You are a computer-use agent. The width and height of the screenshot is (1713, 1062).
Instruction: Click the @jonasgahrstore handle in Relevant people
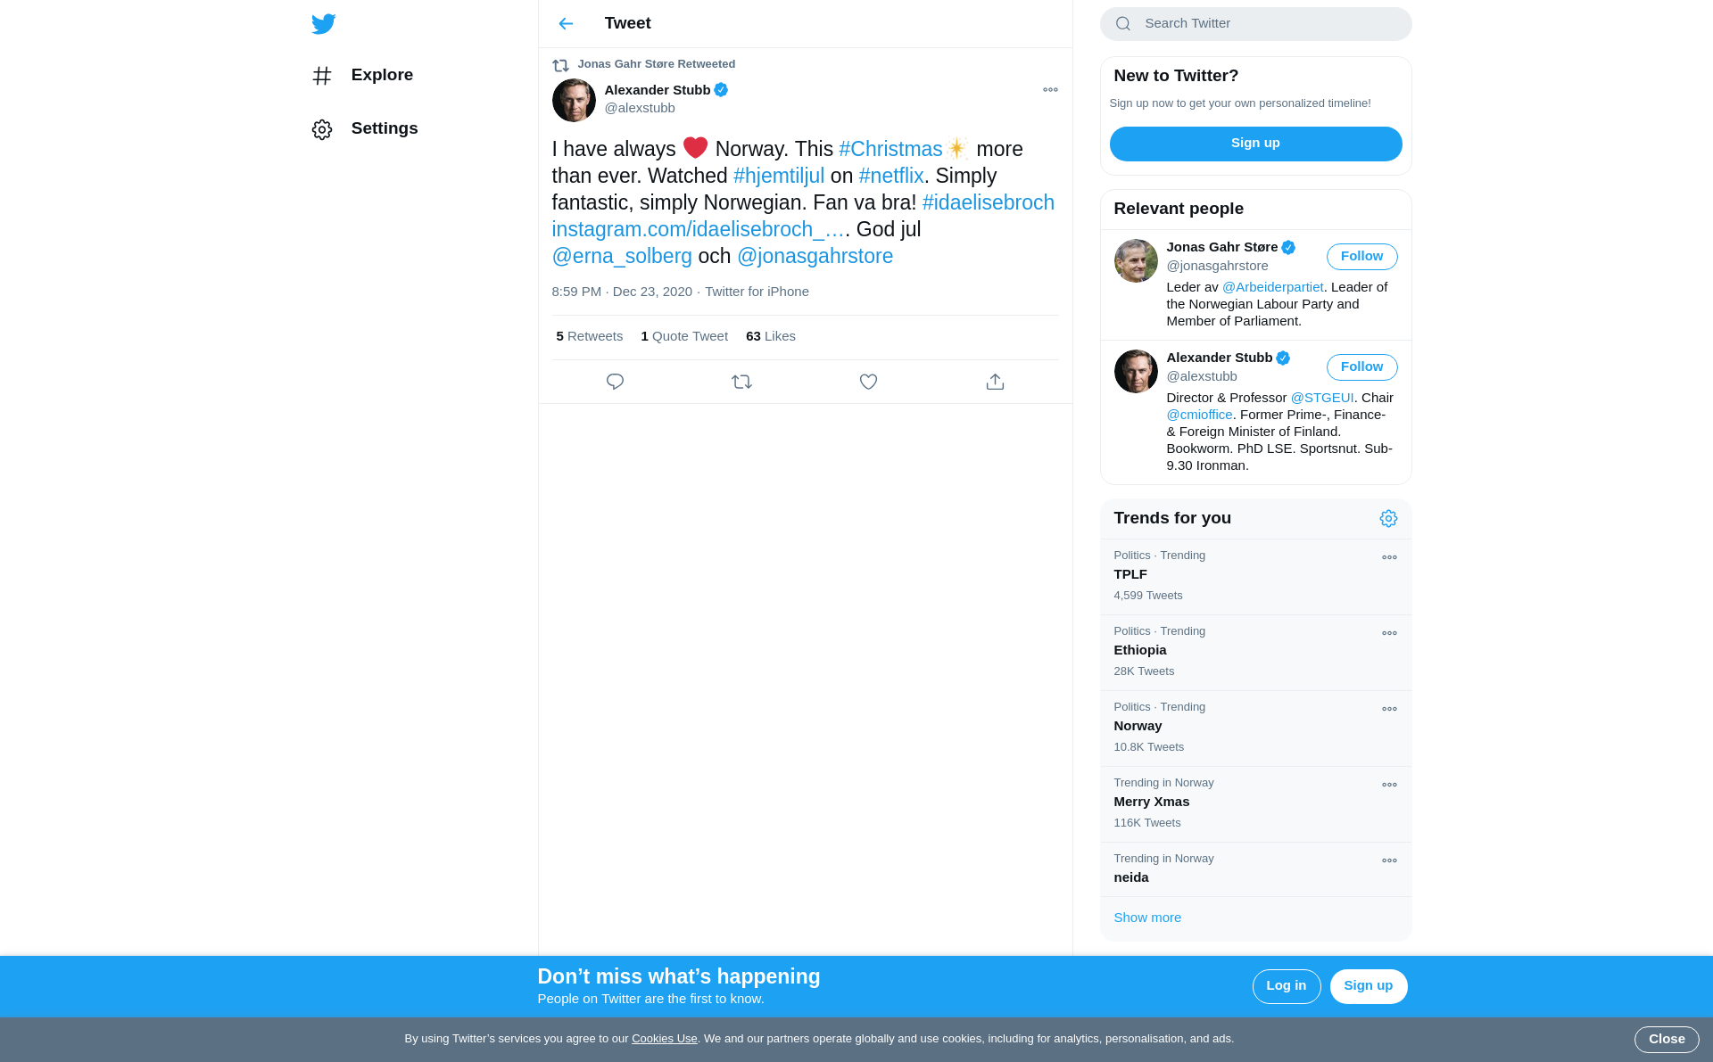[x=1217, y=266]
